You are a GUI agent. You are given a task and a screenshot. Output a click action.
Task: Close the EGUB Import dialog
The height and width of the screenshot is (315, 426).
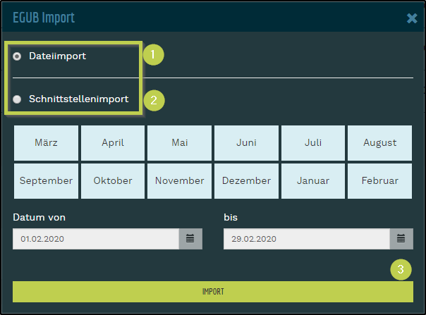(x=412, y=18)
